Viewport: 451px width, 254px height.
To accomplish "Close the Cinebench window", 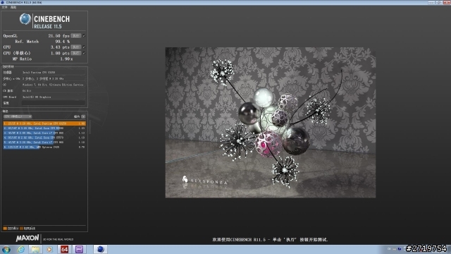I will (447, 2).
